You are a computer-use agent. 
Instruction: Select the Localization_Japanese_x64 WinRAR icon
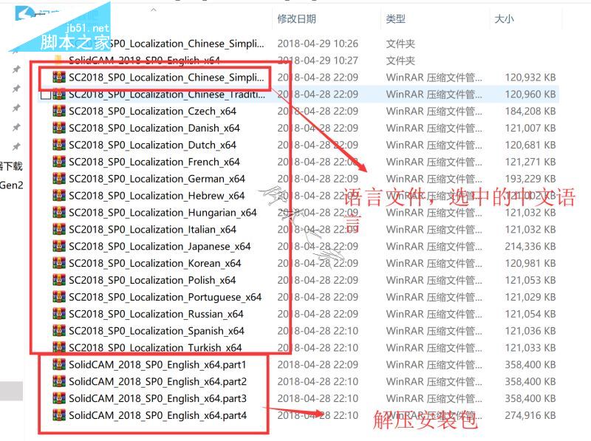(x=59, y=247)
